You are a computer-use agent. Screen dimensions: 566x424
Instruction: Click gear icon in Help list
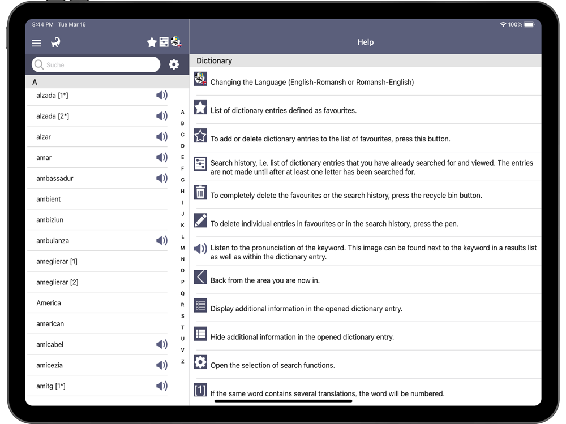tap(200, 362)
